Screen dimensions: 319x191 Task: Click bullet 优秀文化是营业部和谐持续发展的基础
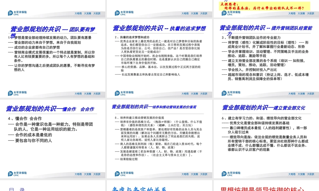tap(256, 123)
